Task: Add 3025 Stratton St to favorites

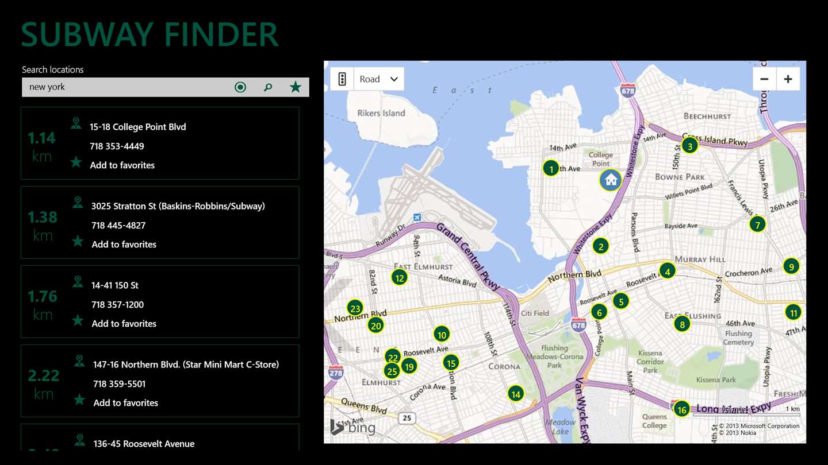Action: coord(124,245)
